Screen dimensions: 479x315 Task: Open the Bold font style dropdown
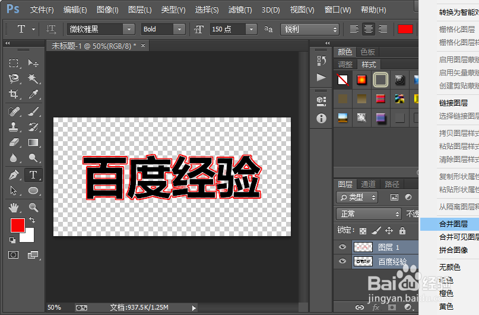point(179,29)
